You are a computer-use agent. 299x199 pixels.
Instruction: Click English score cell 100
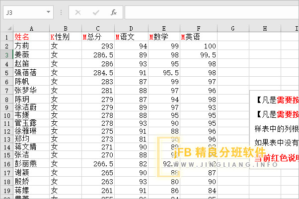(x=199, y=46)
